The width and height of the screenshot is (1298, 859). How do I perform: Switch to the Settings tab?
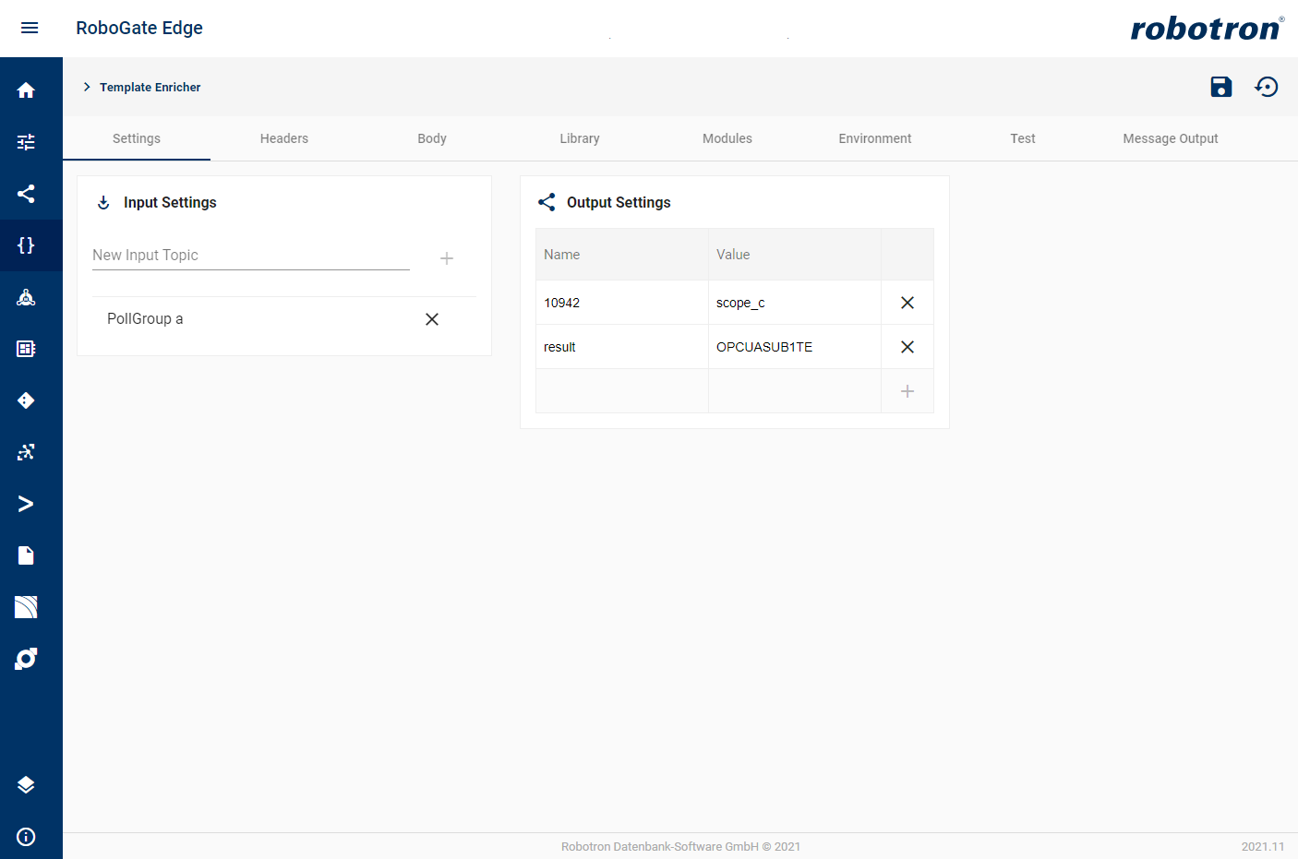pos(137,138)
